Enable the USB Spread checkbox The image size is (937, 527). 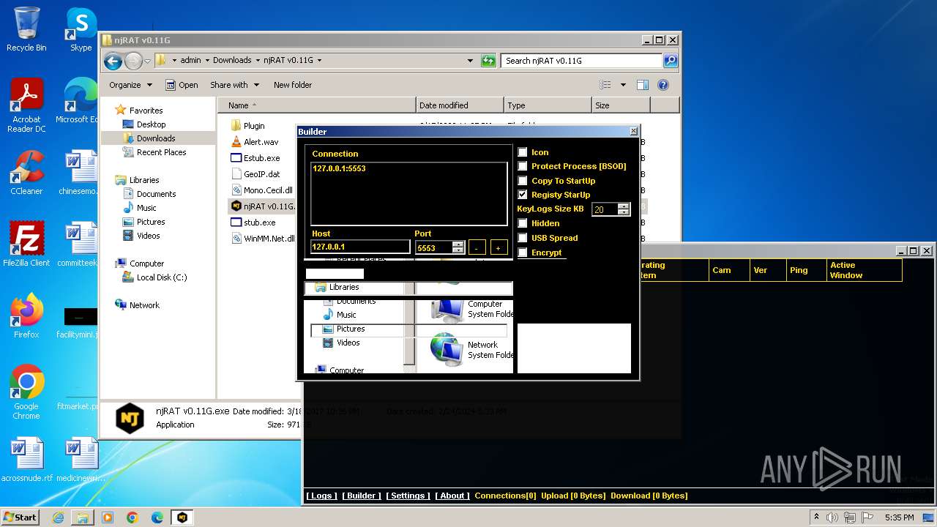point(523,238)
